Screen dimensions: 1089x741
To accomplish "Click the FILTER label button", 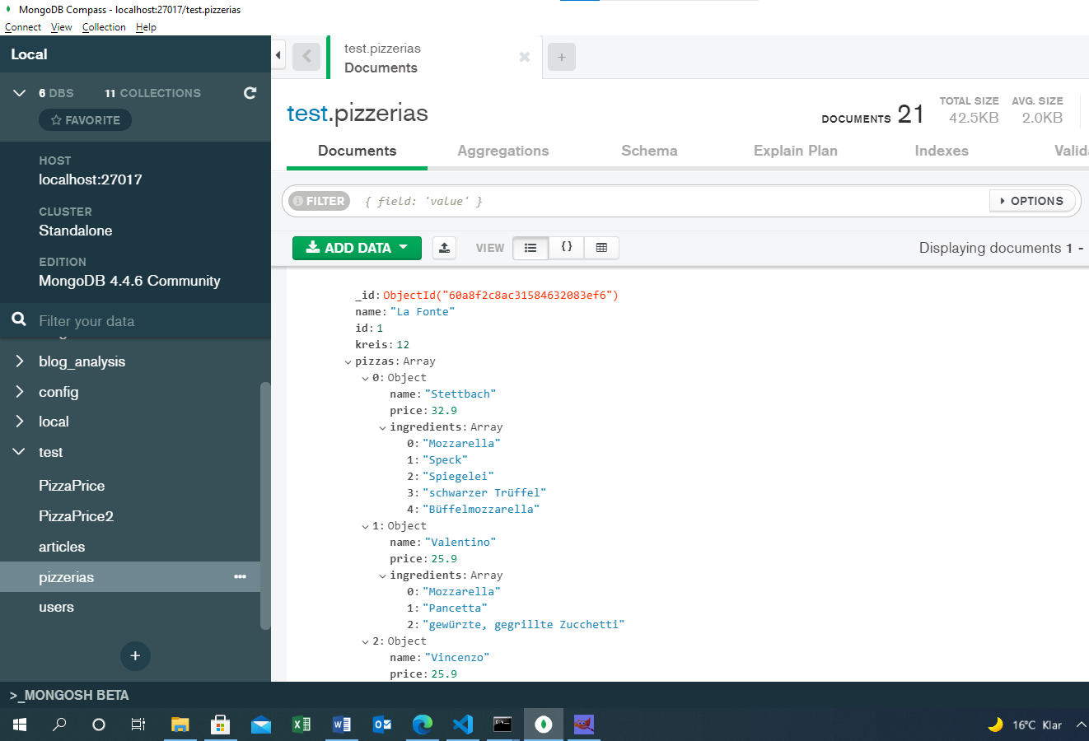I will [319, 201].
